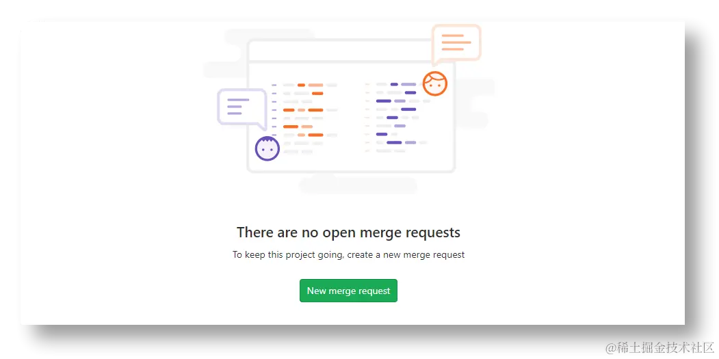Click the monitor stand base in illustration
The width and height of the screenshot is (719, 359).
tap(358, 186)
